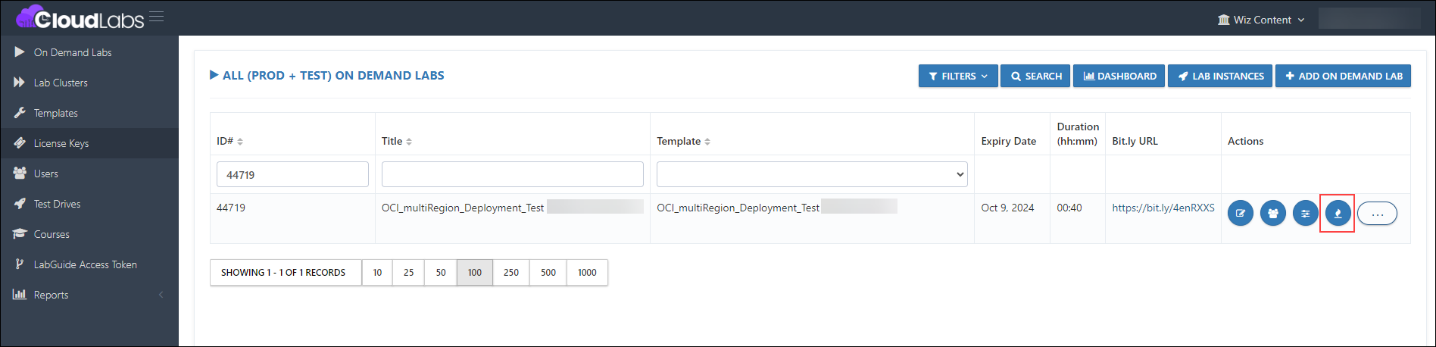Sort the table by the ID# column
The width and height of the screenshot is (1436, 347).
(x=229, y=141)
